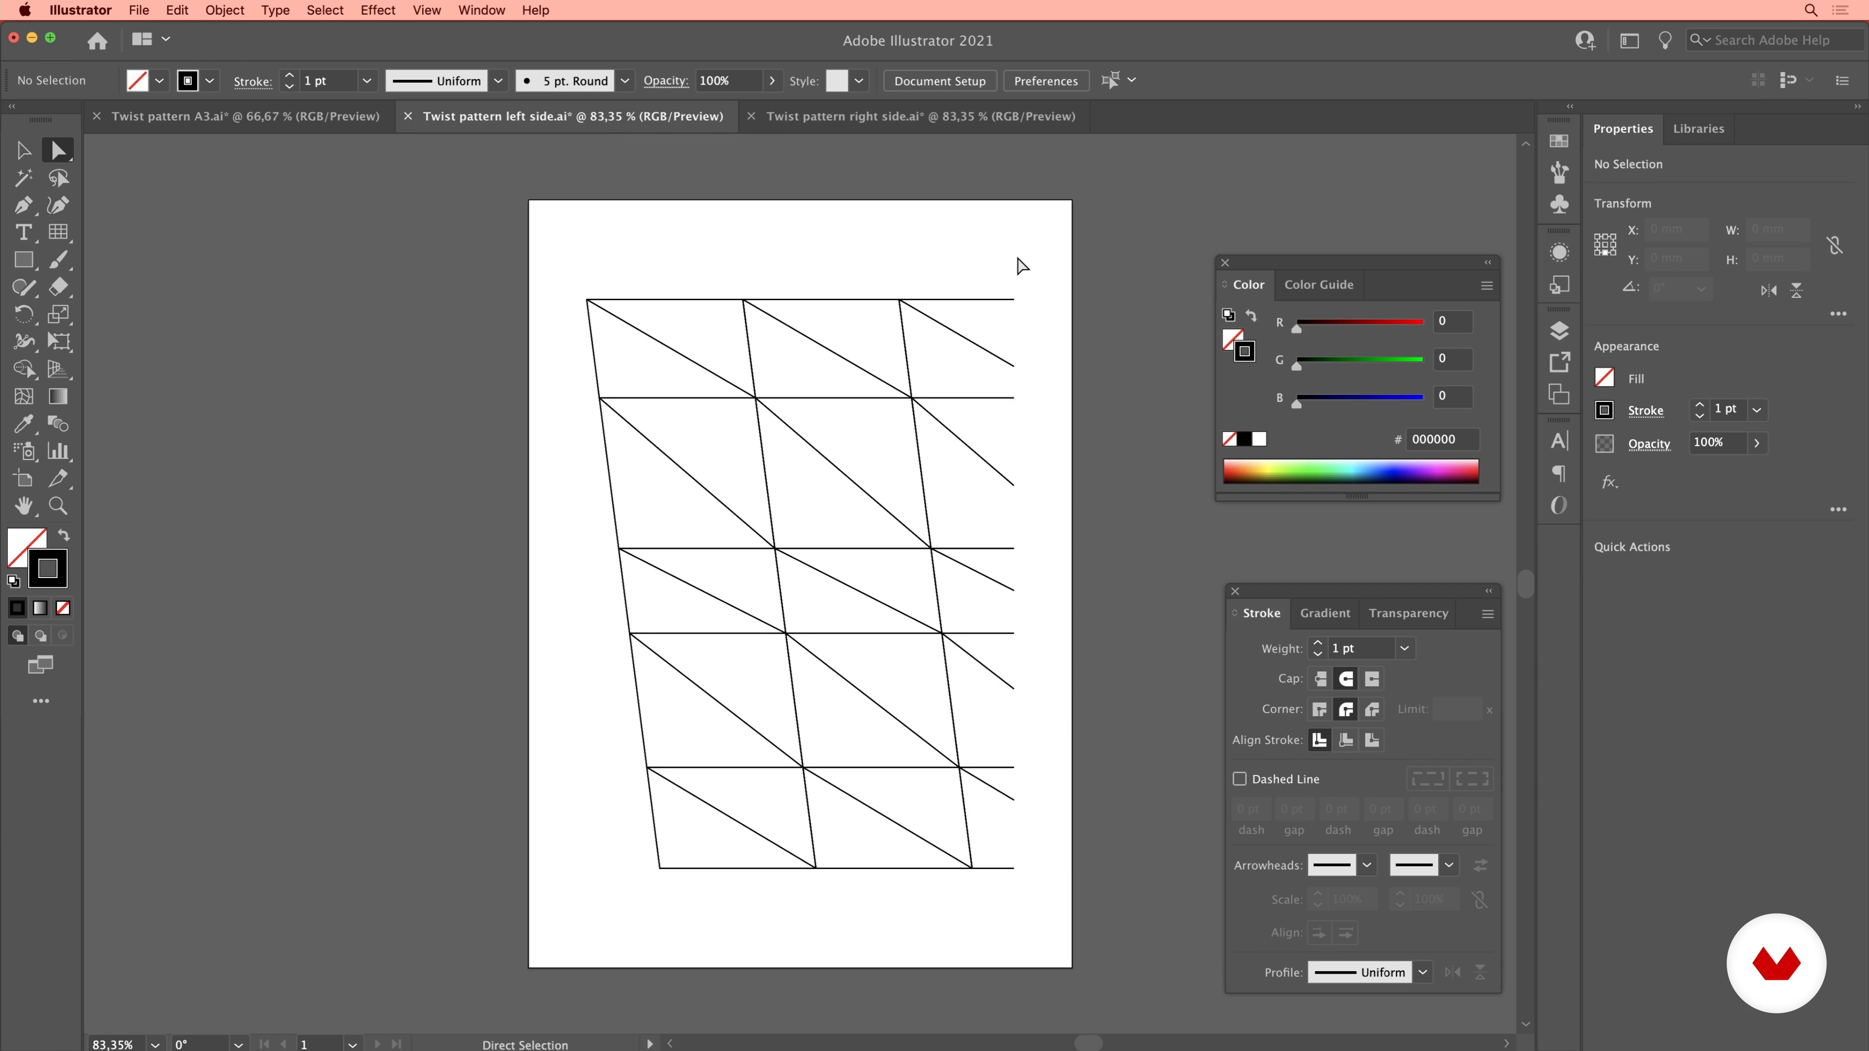Toggle constrain width and height proportions
The image size is (1869, 1051).
1835,245
